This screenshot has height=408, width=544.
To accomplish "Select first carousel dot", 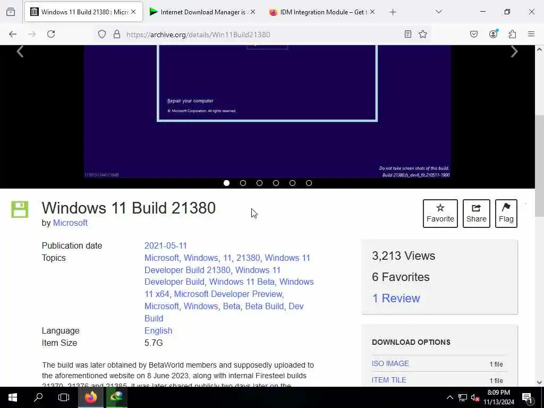I will 226,183.
